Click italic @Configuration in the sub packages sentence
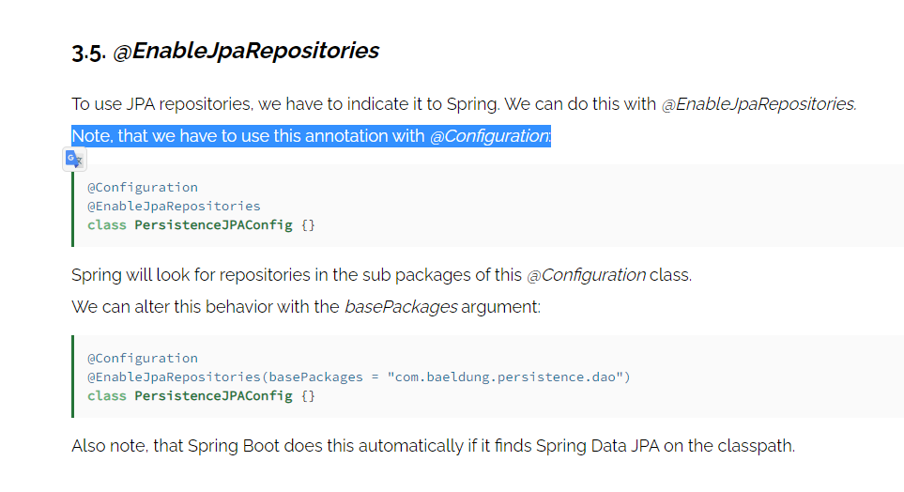Image resolution: width=904 pixels, height=492 pixels. point(586,275)
